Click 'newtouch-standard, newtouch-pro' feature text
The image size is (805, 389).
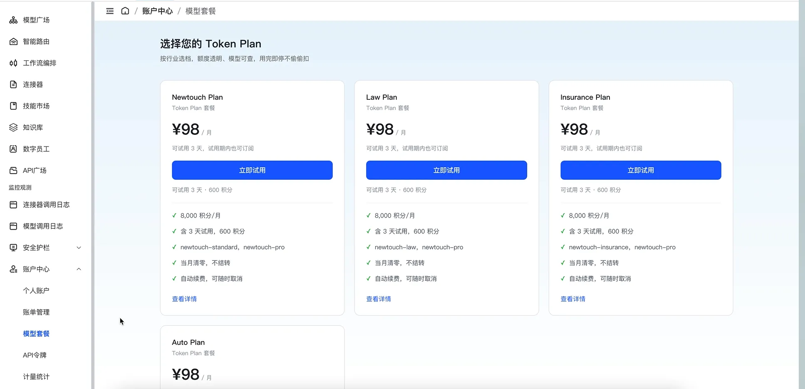233,247
